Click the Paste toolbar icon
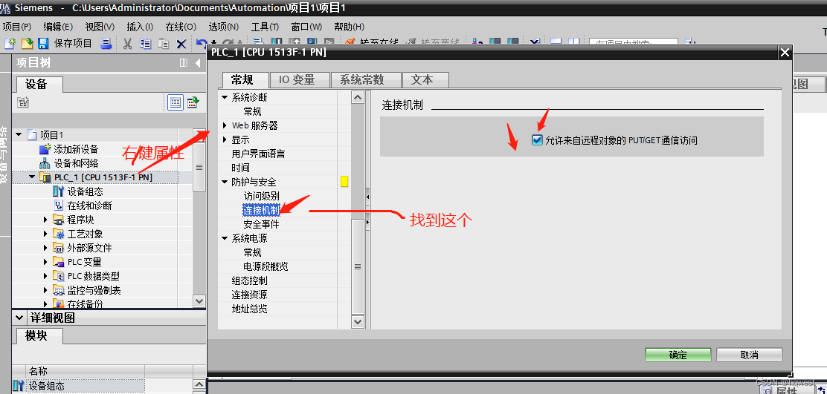827x394 pixels. click(164, 44)
